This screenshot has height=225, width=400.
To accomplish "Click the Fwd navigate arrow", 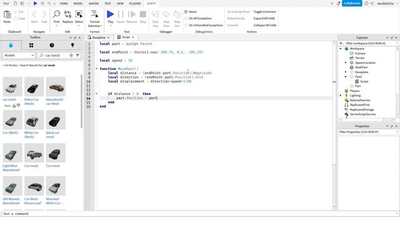I will (x=44, y=14).
